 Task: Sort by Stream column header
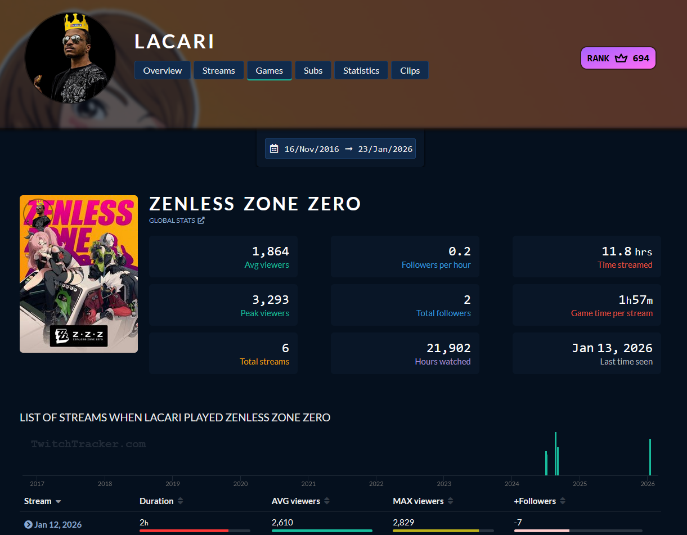click(x=43, y=501)
